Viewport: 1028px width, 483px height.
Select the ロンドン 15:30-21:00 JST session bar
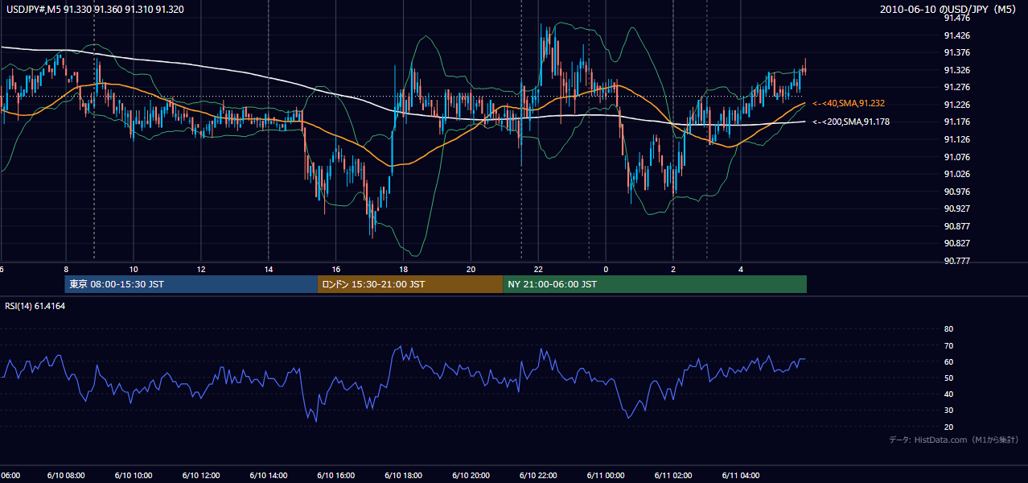[410, 284]
